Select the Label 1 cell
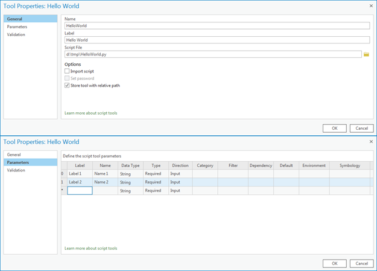Image resolution: width=377 pixels, height=271 pixels. tap(79, 174)
